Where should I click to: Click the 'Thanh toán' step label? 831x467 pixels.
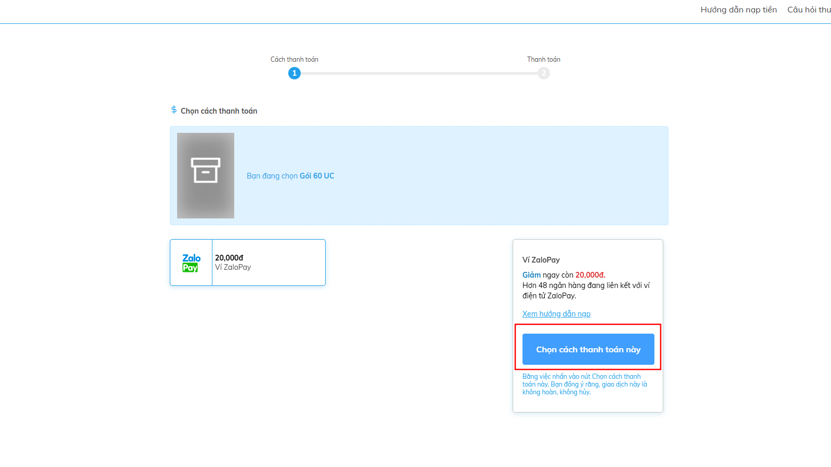click(x=544, y=60)
